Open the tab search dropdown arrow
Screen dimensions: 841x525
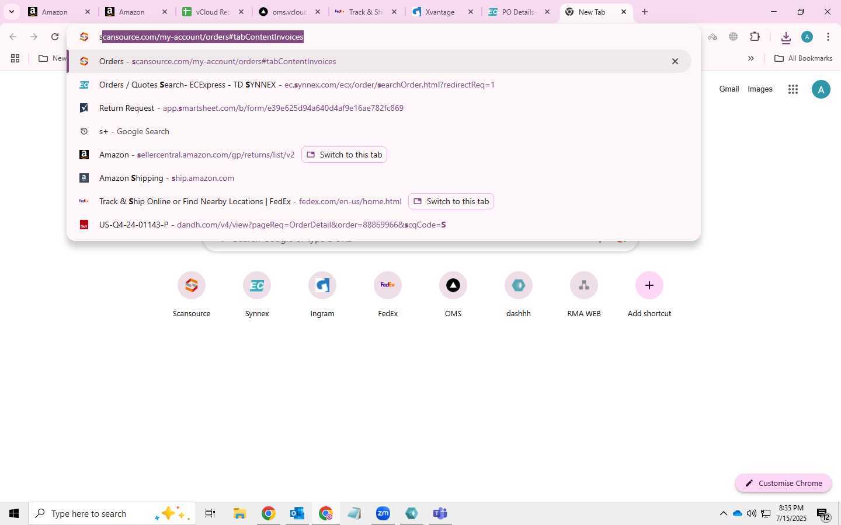[11, 12]
